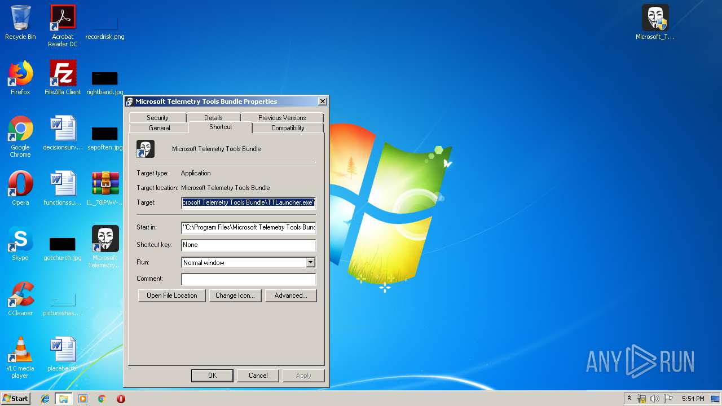
Task: Open the Advanced shortcut options
Action: click(x=290, y=295)
